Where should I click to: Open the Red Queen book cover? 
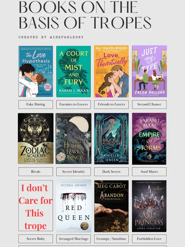click(74, 206)
